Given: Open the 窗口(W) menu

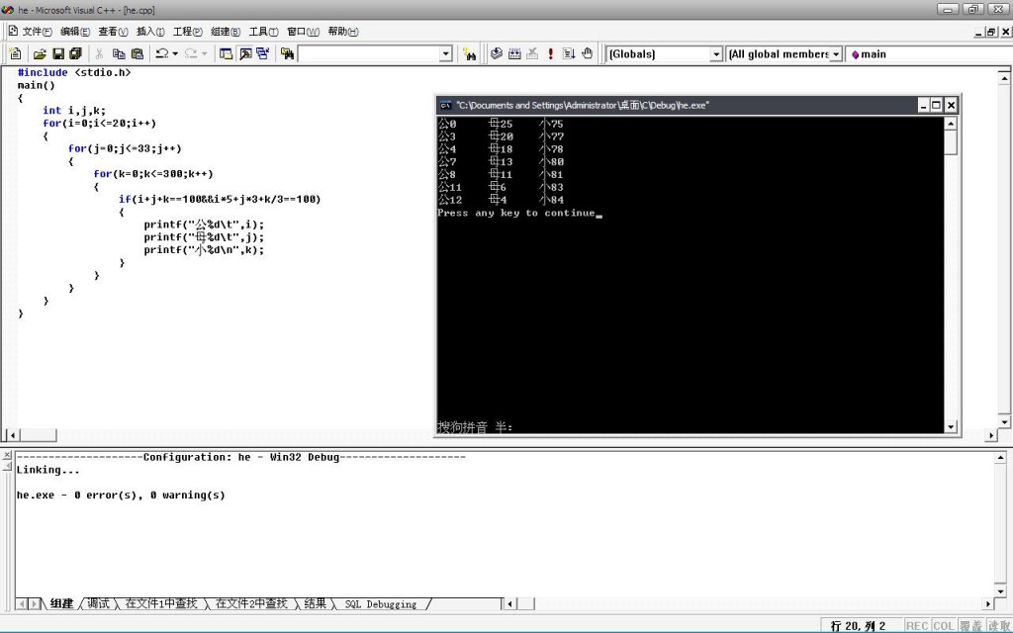Looking at the screenshot, I should click(x=303, y=32).
